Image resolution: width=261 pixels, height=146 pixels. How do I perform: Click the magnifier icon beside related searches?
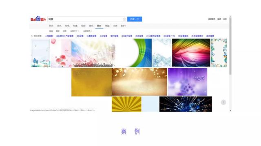(32, 36)
